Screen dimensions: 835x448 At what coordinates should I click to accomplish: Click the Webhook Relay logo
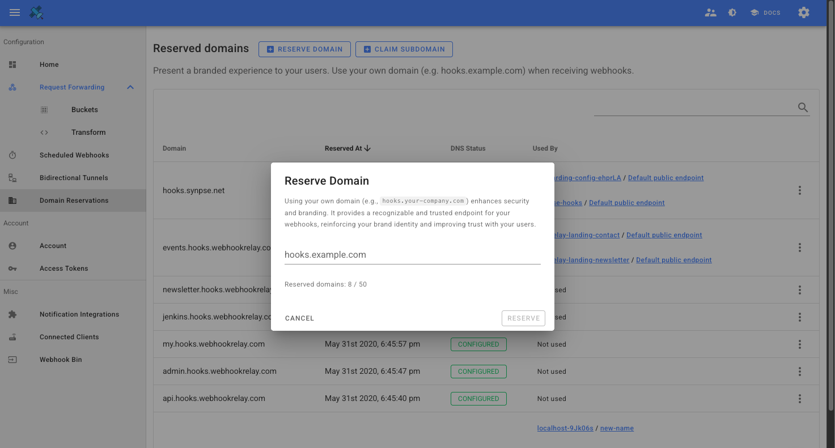36,12
